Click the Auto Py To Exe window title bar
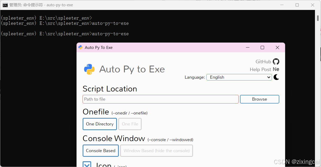The height and width of the screenshot is (167, 321). (x=170, y=47)
